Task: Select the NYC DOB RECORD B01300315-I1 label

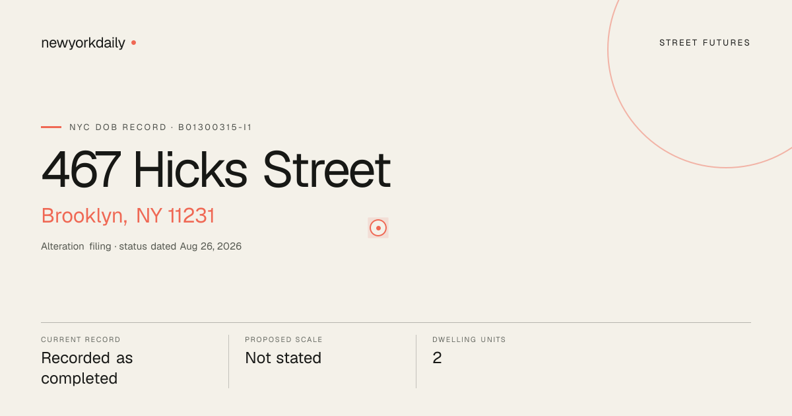Action: click(x=161, y=127)
